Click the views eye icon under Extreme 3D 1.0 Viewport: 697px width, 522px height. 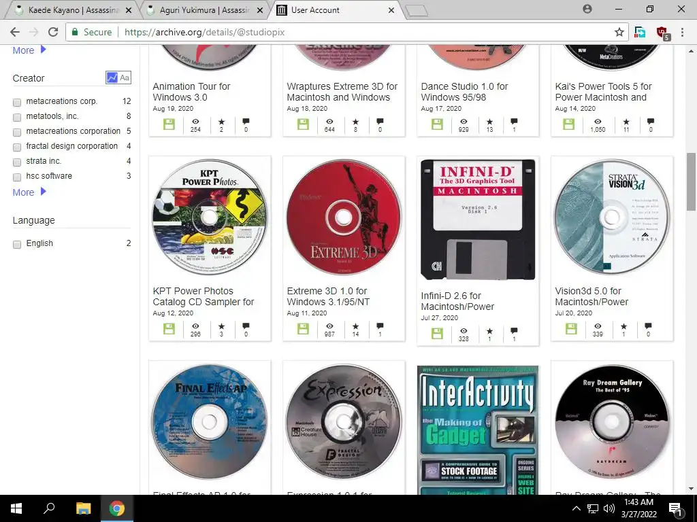pos(329,326)
